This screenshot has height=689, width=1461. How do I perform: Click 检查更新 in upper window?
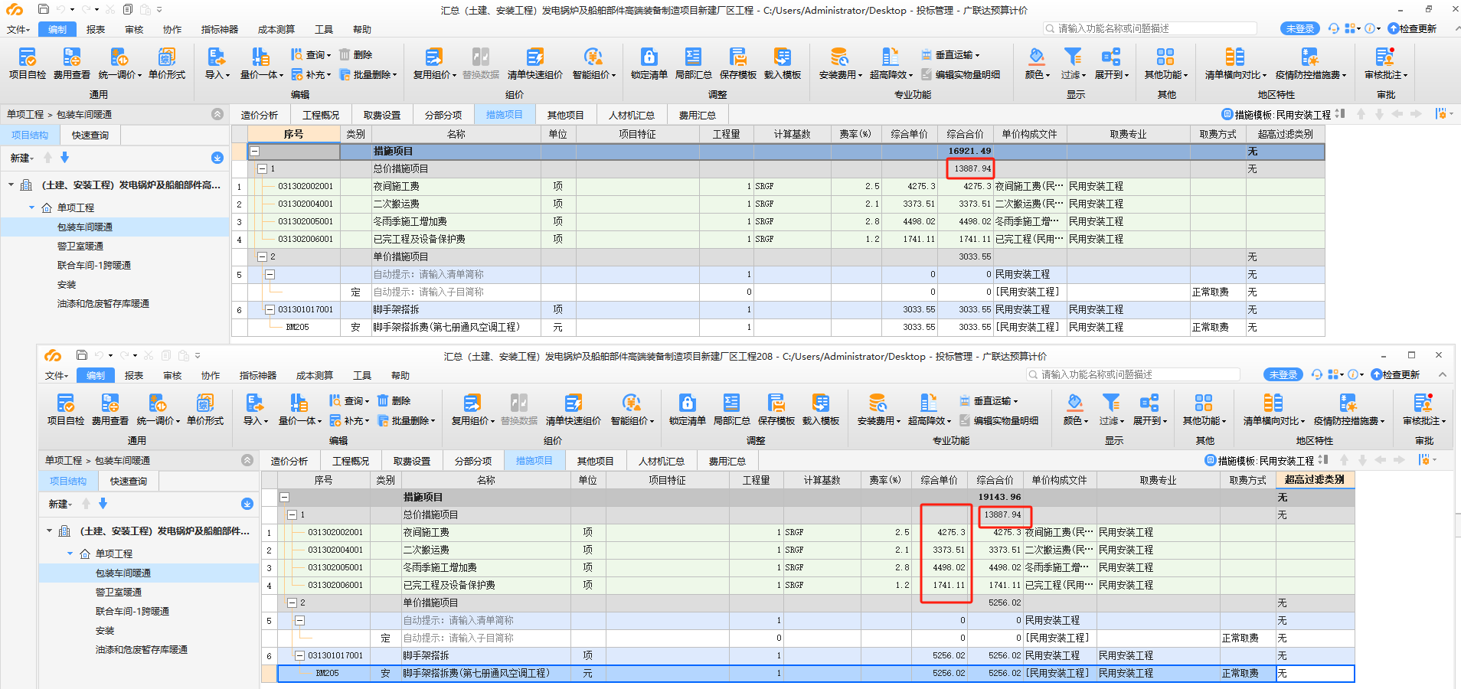(x=1413, y=28)
